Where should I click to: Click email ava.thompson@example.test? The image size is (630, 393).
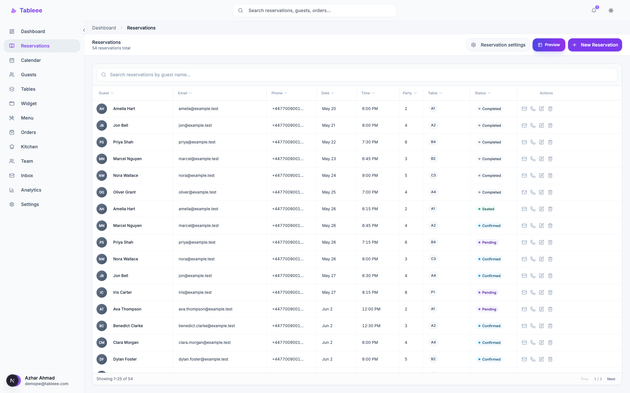click(x=205, y=309)
